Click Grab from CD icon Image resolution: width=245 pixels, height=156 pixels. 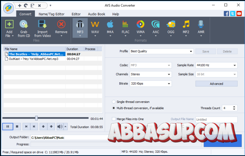point(24,24)
